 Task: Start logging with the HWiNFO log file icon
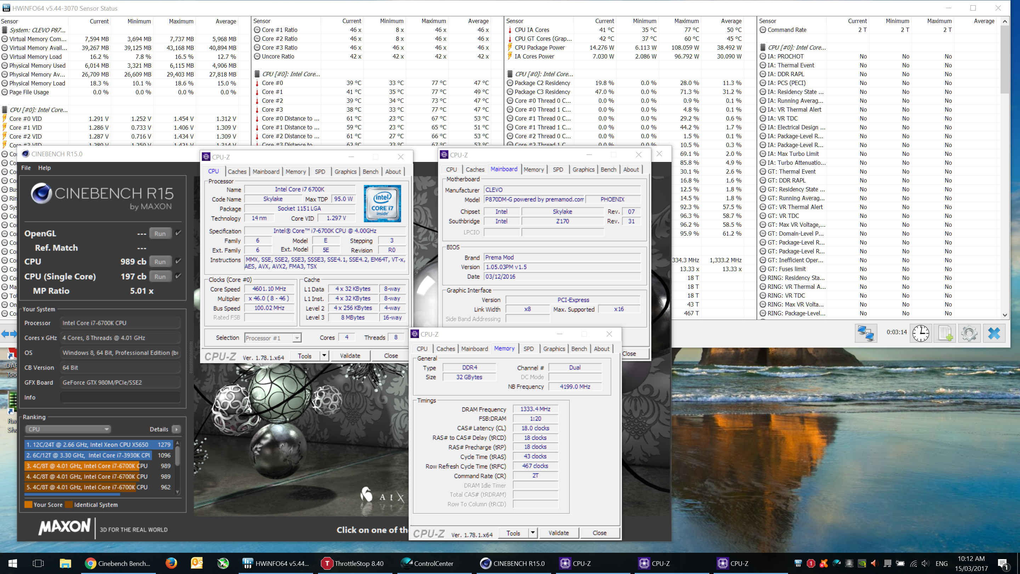click(x=945, y=333)
